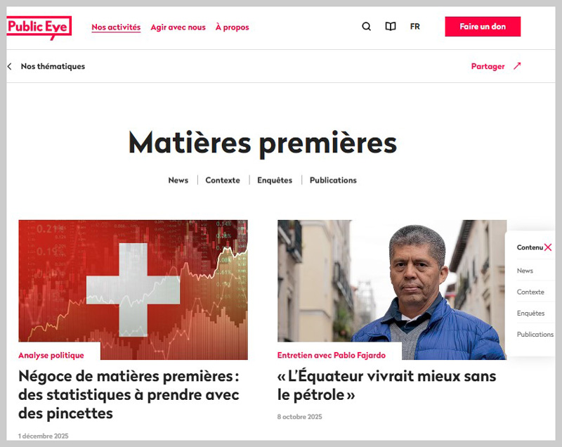Go back to Nos thématiques
Viewport: 562px width, 447px height.
coord(53,66)
